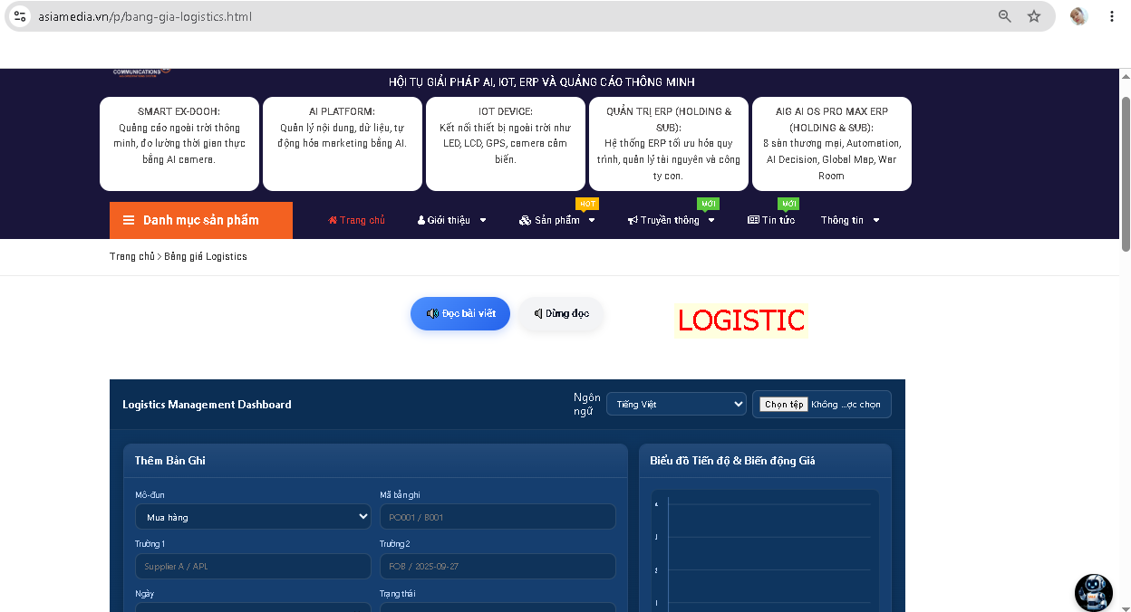Viewport: 1131px width, 612px height.
Task: Expand the Giới thiệu menu arrow
Action: coord(483,220)
